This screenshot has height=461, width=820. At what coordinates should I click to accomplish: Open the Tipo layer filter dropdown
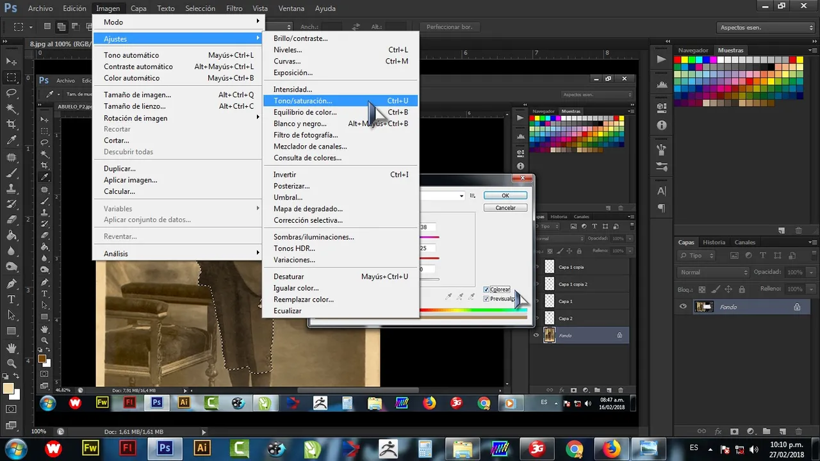point(697,255)
